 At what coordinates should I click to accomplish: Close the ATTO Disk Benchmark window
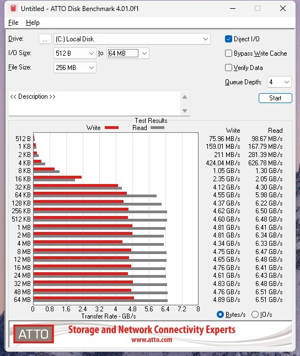(x=283, y=9)
